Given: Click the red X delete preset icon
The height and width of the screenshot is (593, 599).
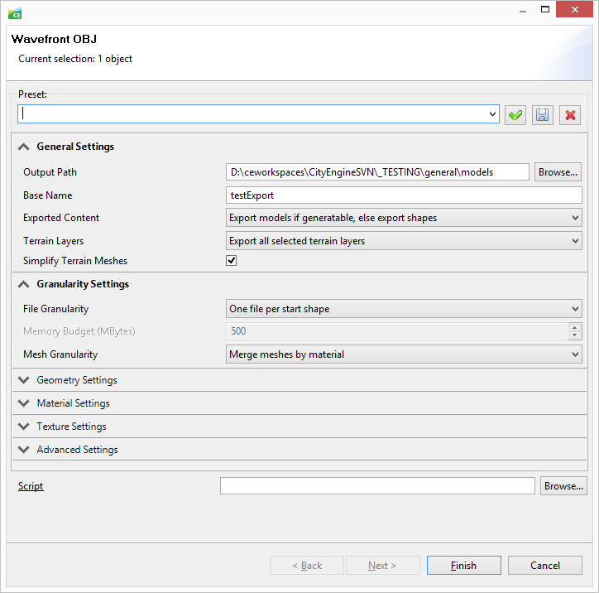Looking at the screenshot, I should pyautogui.click(x=570, y=115).
